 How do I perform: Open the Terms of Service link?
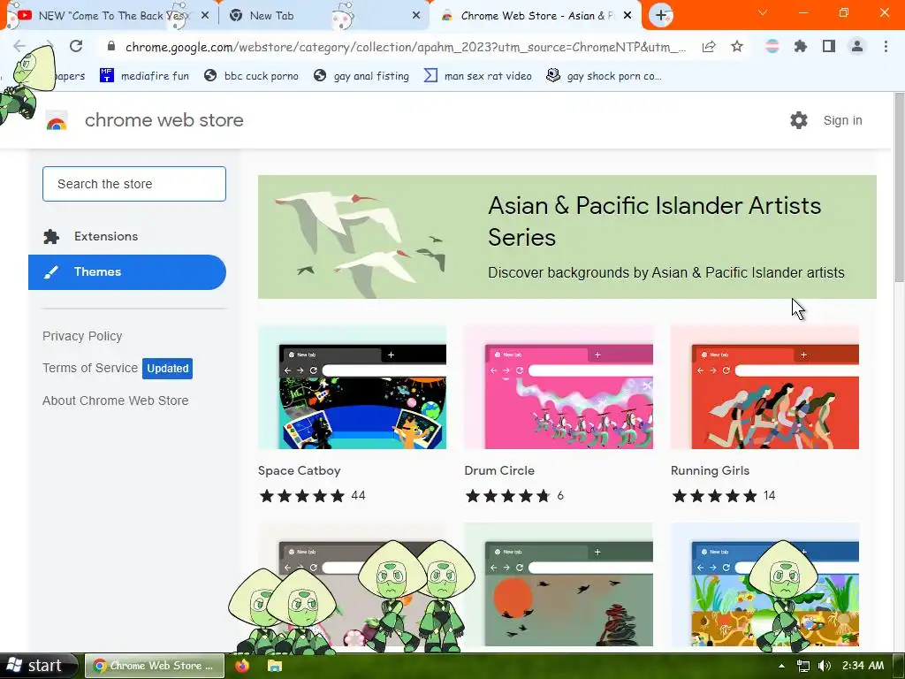90,368
